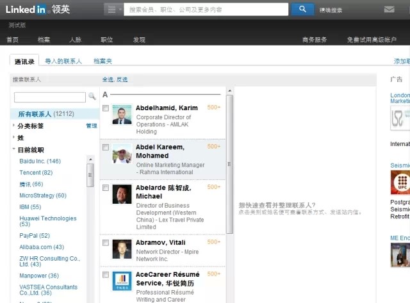Click the Seismic UPC ad thumbnail
The image size is (410, 303).
tap(400, 182)
